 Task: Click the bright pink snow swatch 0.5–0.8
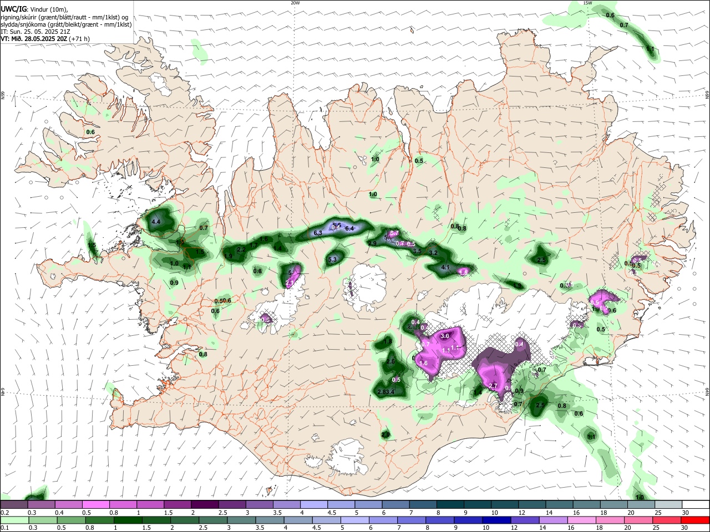pyautogui.click(x=95, y=504)
